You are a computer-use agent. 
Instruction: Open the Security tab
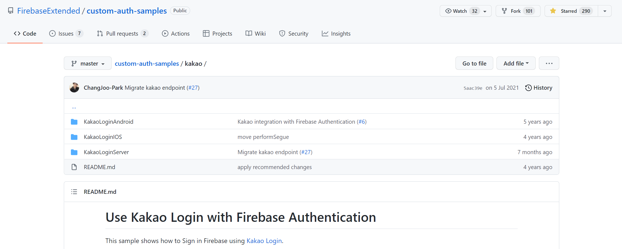(294, 34)
